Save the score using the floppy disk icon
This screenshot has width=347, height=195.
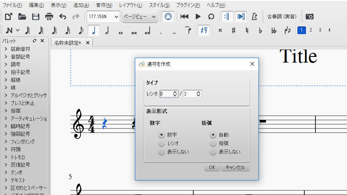pyautogui.click(x=36, y=17)
